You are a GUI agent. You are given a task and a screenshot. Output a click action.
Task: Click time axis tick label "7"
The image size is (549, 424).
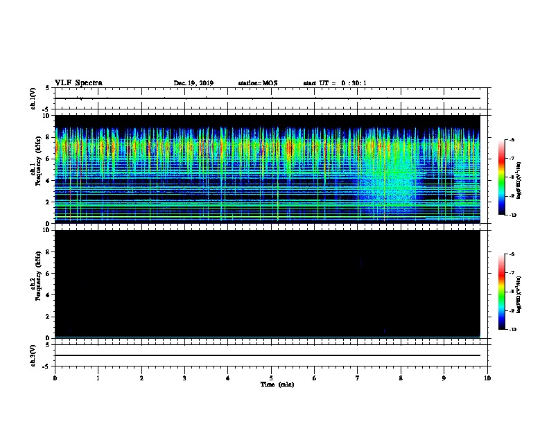tap(358, 378)
